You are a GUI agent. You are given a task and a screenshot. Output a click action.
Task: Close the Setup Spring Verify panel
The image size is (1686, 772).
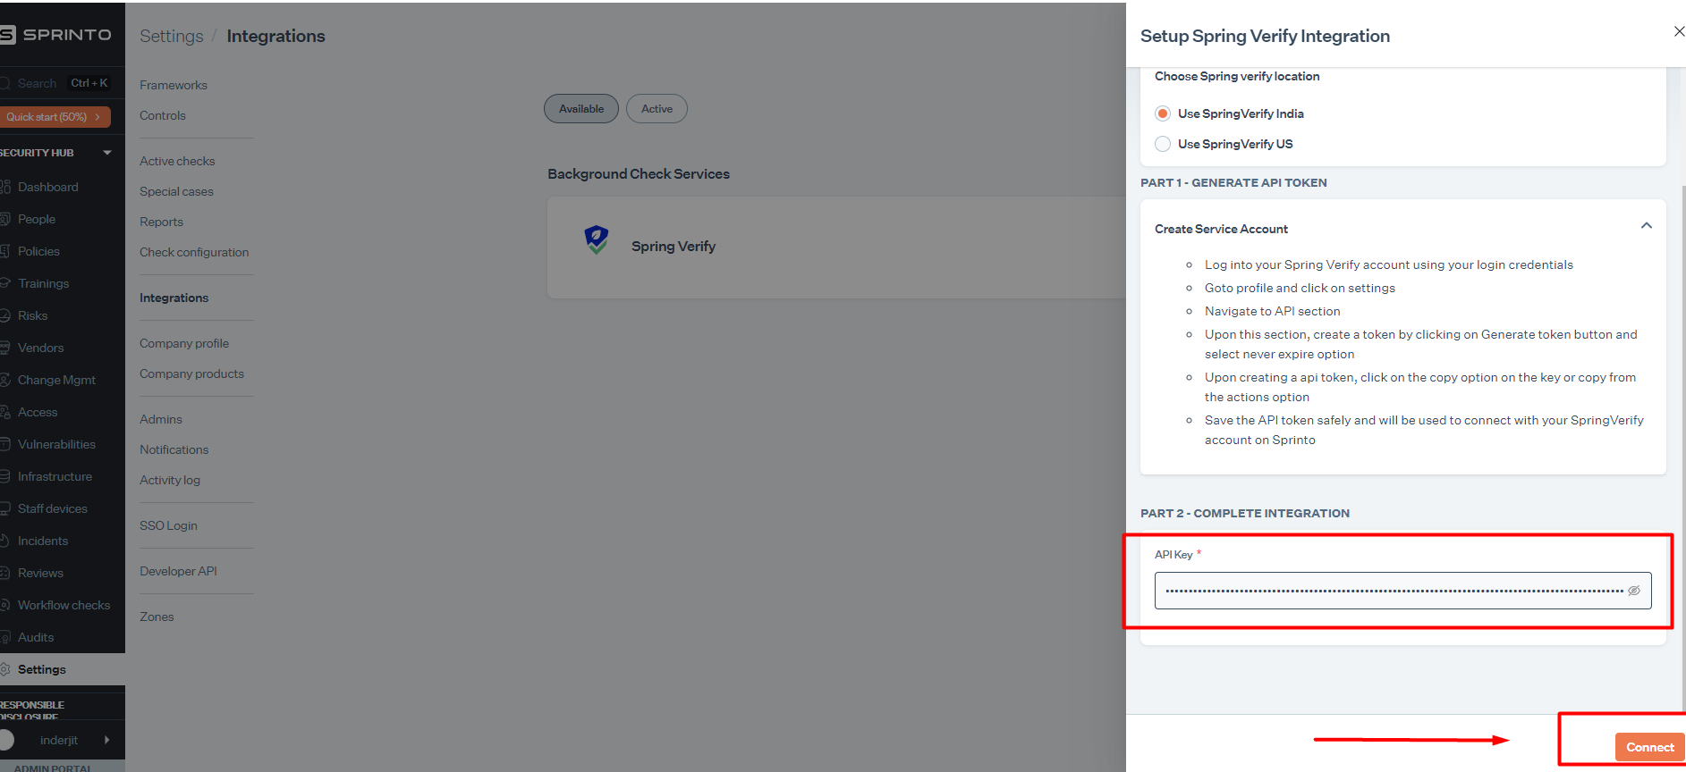[1678, 31]
